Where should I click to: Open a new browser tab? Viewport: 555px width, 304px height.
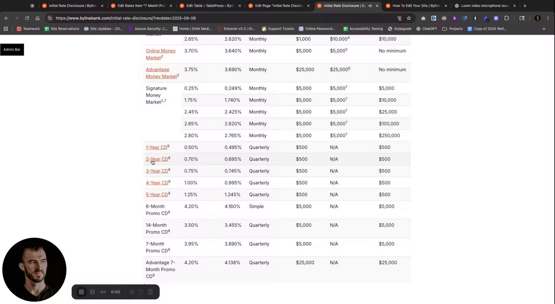(525, 6)
